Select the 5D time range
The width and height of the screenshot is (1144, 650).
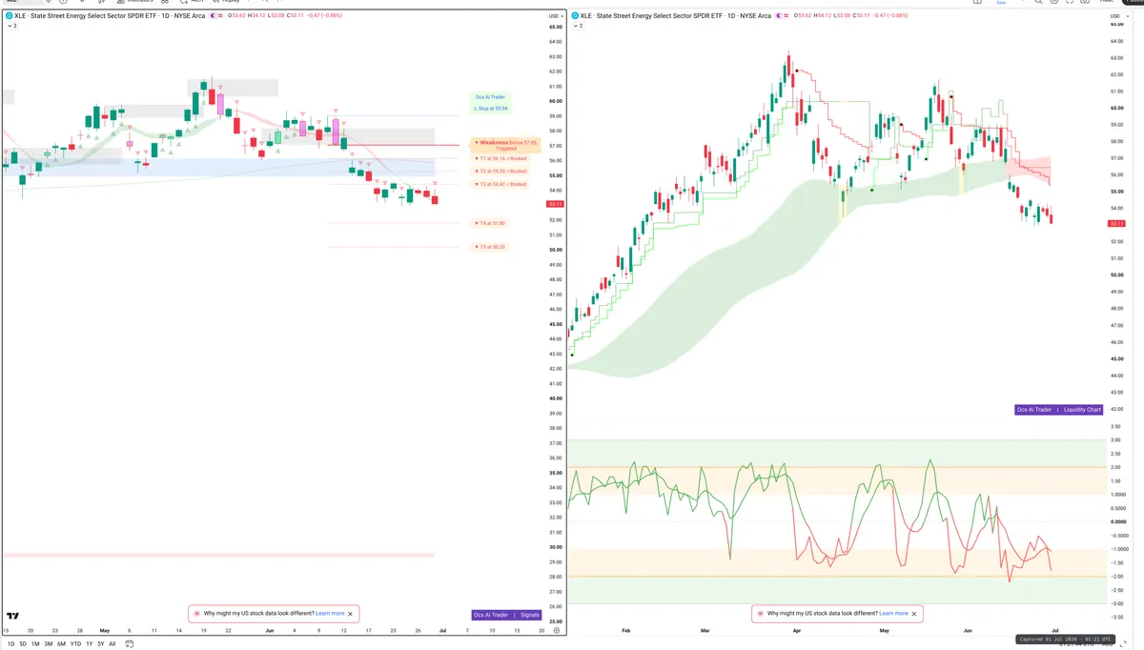pyautogui.click(x=23, y=643)
